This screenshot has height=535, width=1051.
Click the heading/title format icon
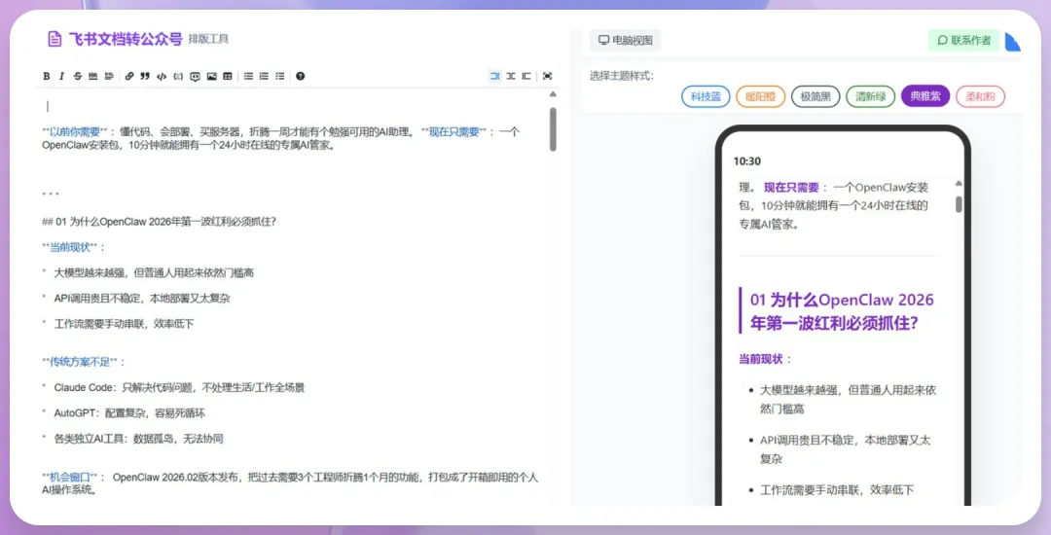(109, 76)
